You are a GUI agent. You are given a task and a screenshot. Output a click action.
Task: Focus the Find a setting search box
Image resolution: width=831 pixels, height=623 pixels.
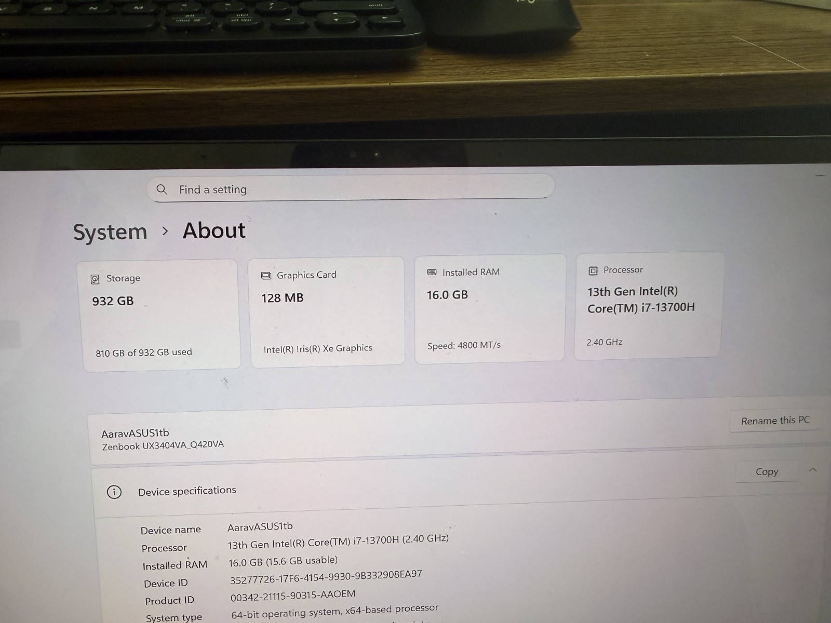pyautogui.click(x=351, y=188)
